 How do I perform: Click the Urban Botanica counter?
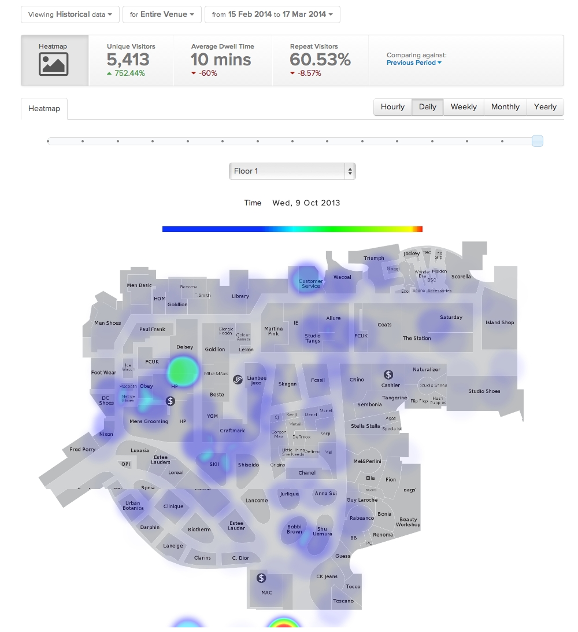(133, 506)
